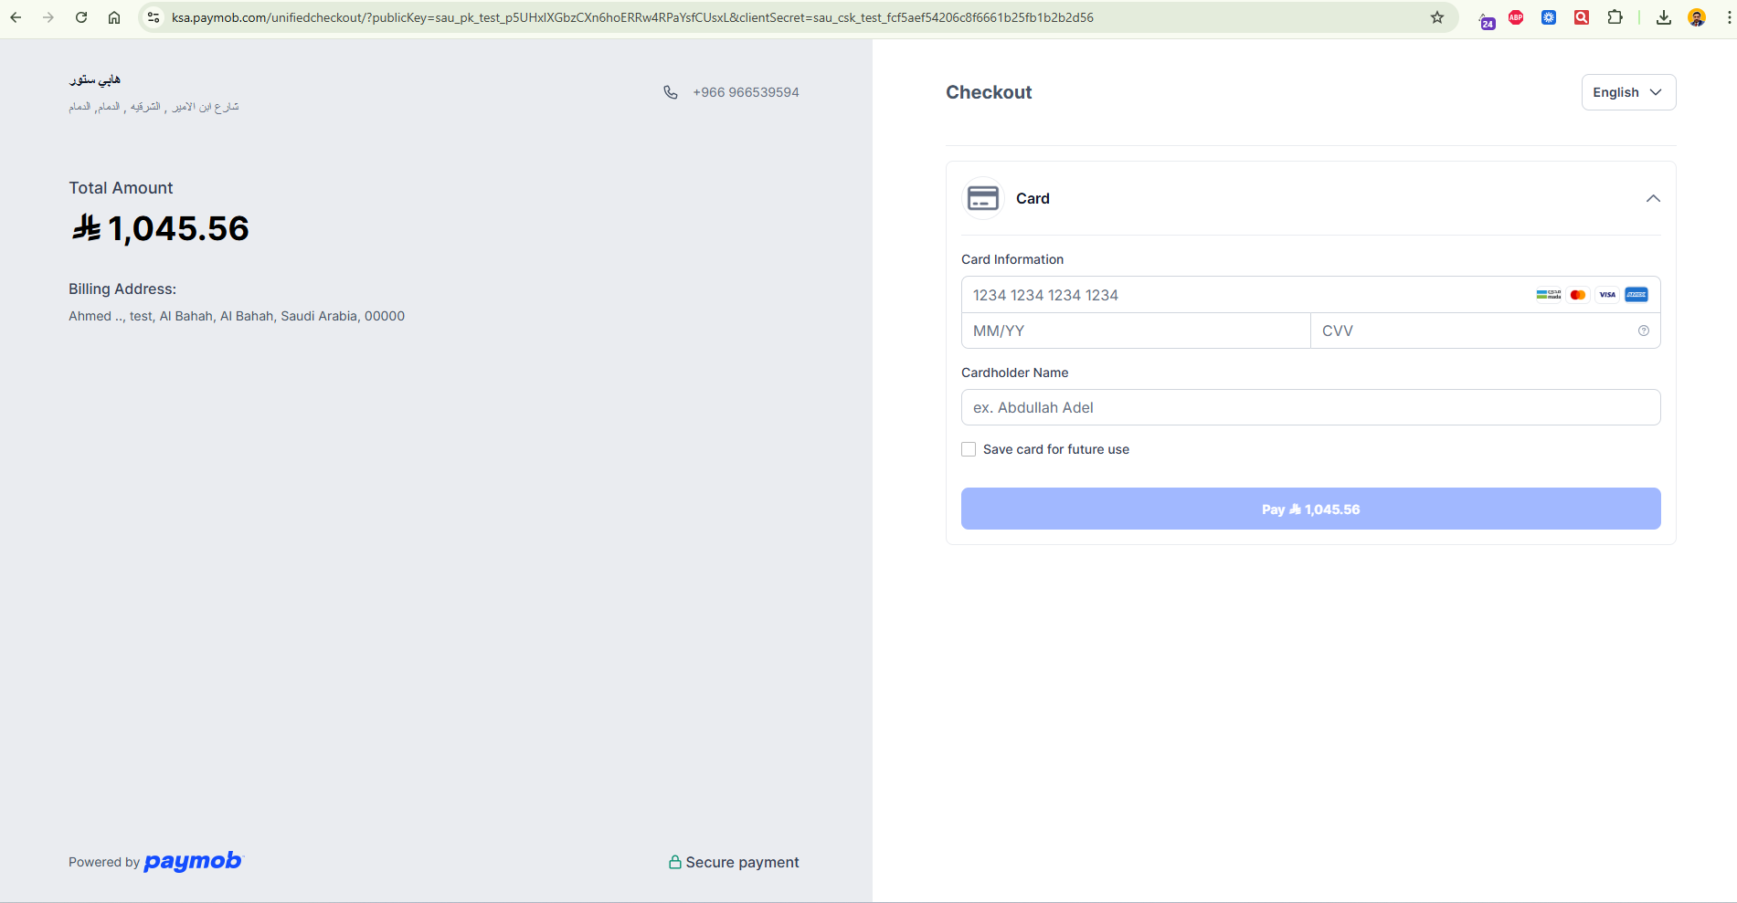Click the card number input field
The image size is (1737, 903).
(x=1243, y=295)
